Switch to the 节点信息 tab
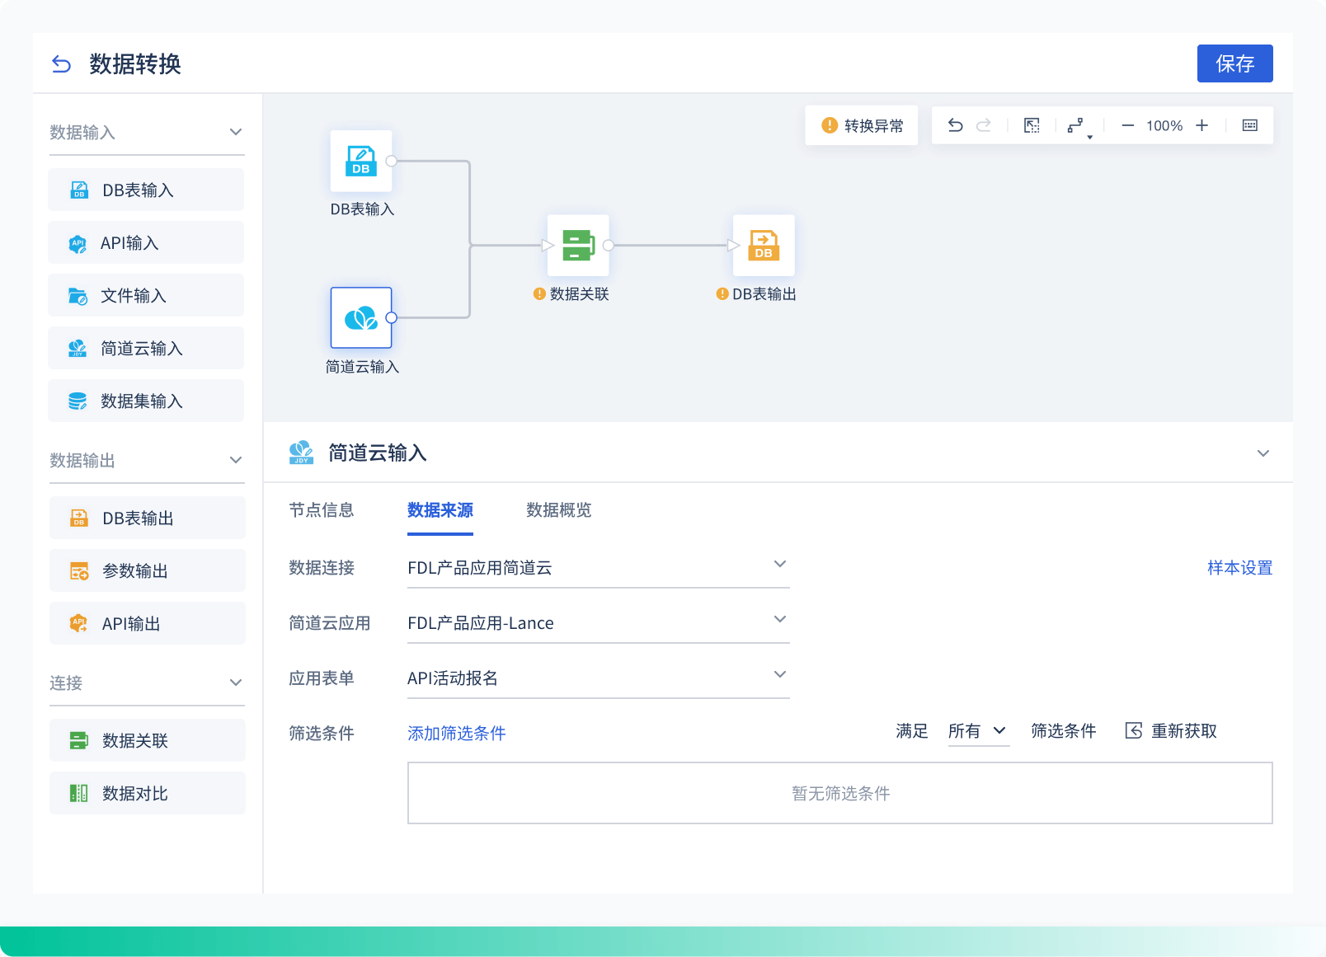Screen dimensions: 1326x957 (x=321, y=510)
